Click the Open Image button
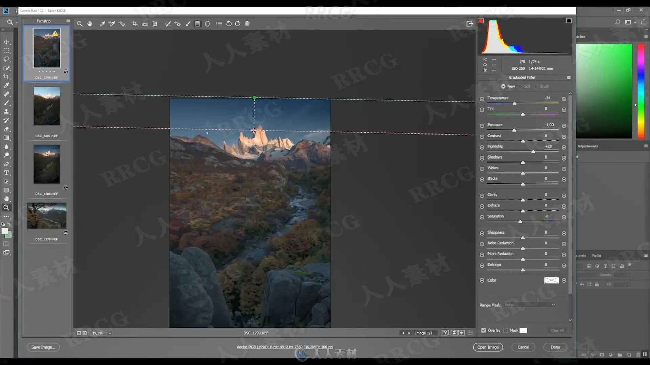 488,347
